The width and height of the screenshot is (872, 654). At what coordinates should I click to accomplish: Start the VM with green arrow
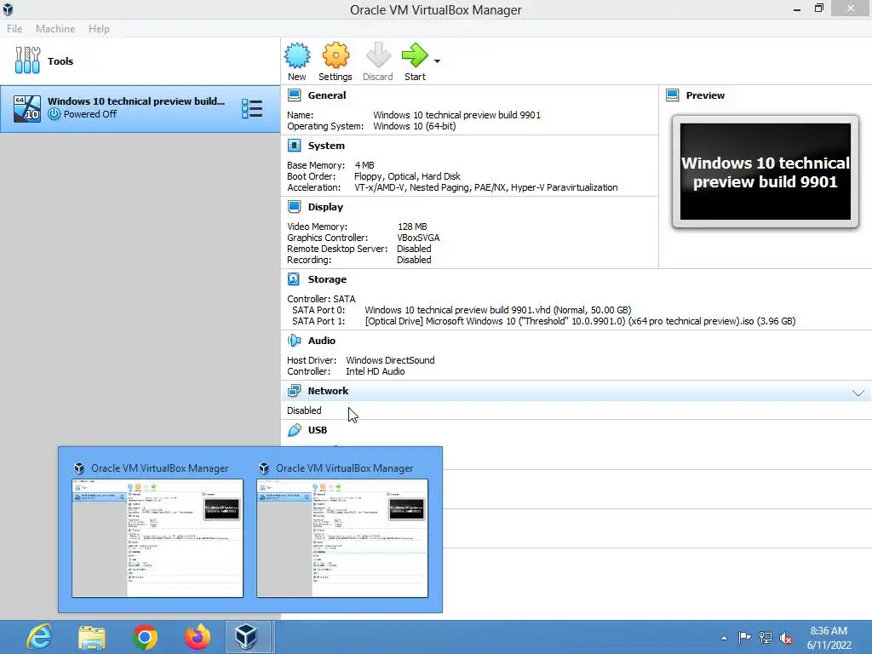[x=415, y=55]
